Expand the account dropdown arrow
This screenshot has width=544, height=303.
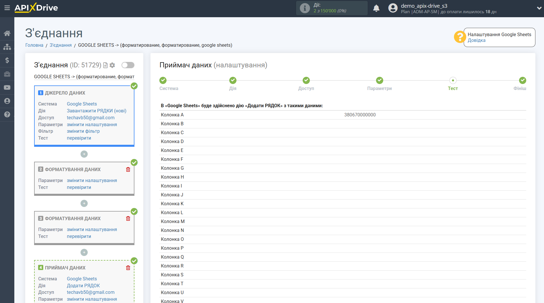[539, 8]
